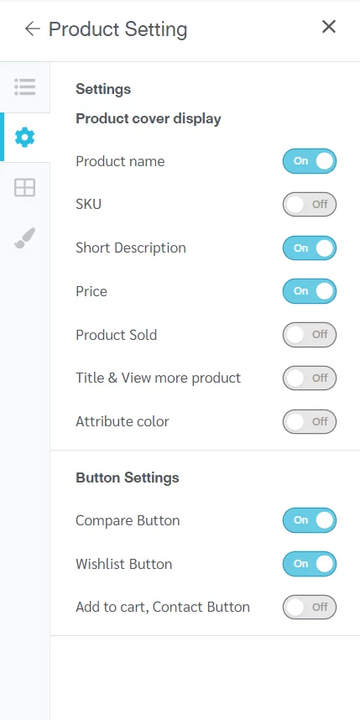
Task: Enable Add to cart, Contact Button toggle
Action: [x=310, y=607]
